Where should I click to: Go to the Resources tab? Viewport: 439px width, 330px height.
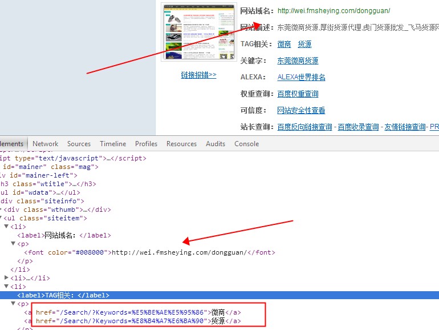coord(181,144)
